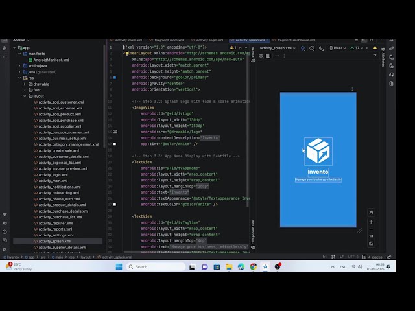
Task: Click the yellow warning icon in preview toolbar
Action: pos(375,48)
